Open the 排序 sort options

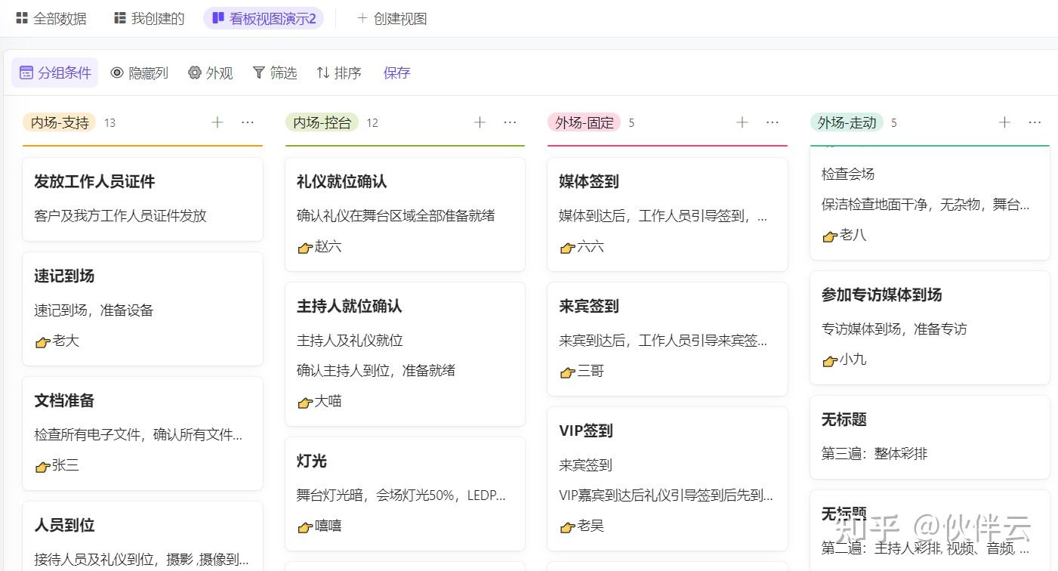point(339,73)
